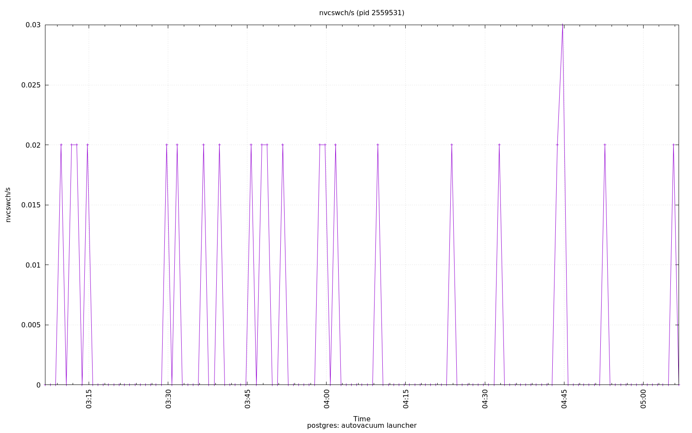Click the chart title nvcswch/s (pid 2559531)
This screenshot has height=433, width=692.
point(362,13)
